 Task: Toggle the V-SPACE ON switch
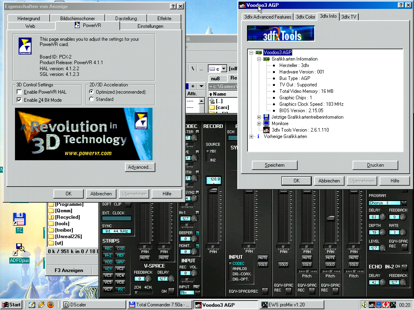[x=171, y=291]
